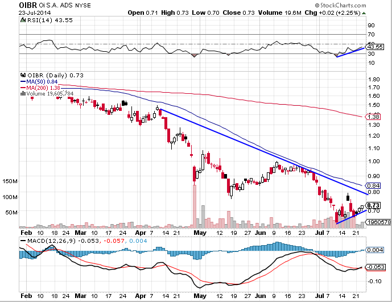Click the 1.38 price tag on right axis
The image size is (392, 302).
(373, 117)
